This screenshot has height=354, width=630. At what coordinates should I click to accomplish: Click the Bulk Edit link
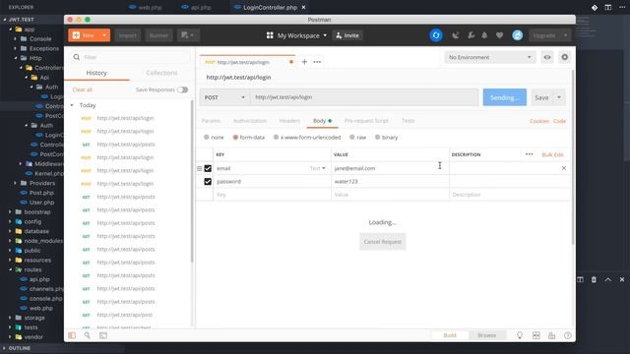coord(552,154)
